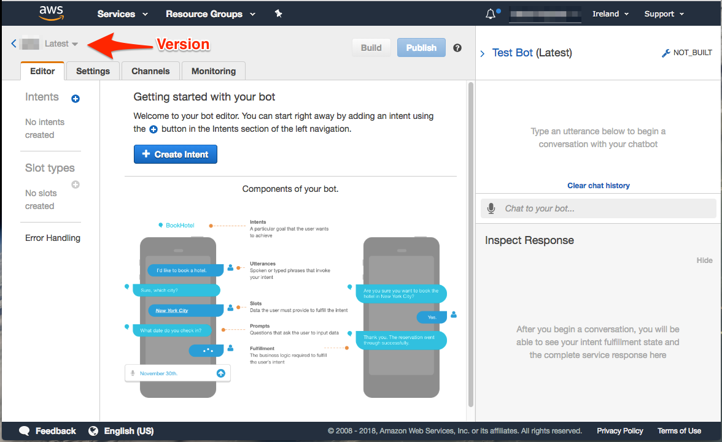Click the editor's vertical scrollbar
Screen dimensions: 722x442
(x=471, y=245)
